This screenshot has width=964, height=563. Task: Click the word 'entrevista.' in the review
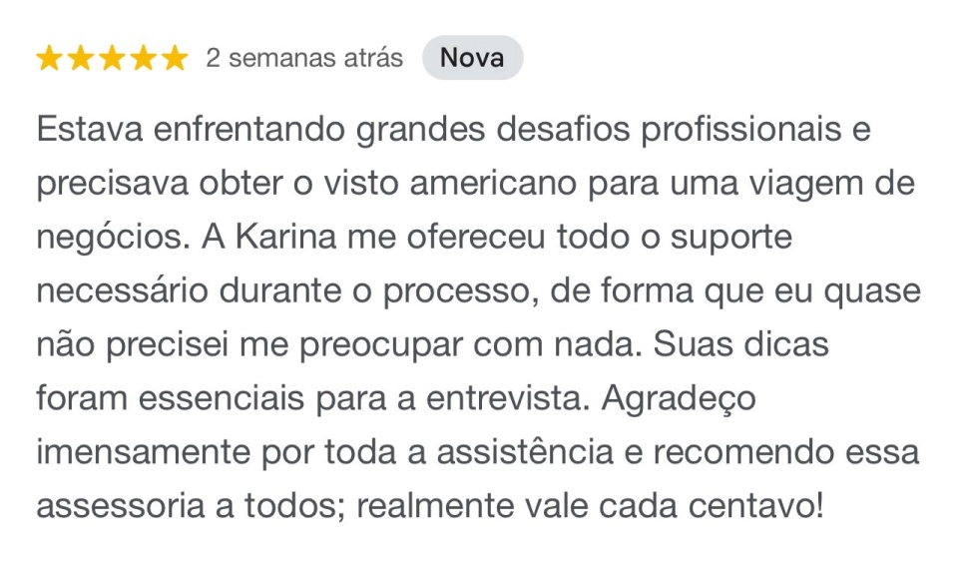[x=508, y=398]
